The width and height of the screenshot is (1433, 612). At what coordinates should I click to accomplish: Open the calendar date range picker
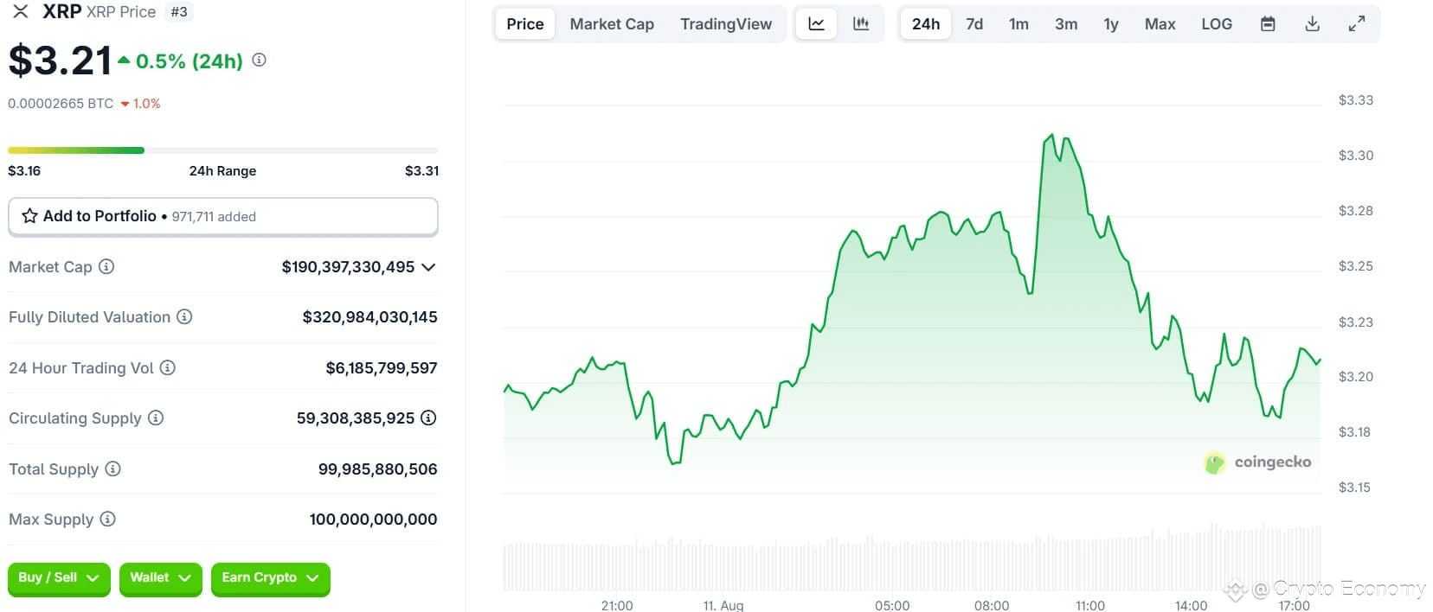[x=1268, y=24]
